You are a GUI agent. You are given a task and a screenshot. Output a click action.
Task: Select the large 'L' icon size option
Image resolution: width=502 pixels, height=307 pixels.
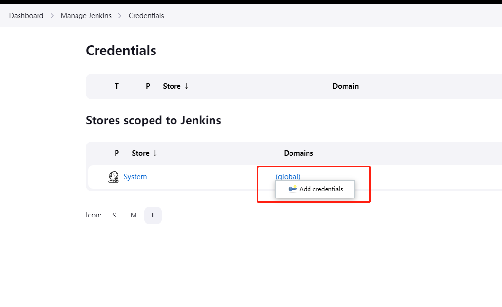click(153, 215)
